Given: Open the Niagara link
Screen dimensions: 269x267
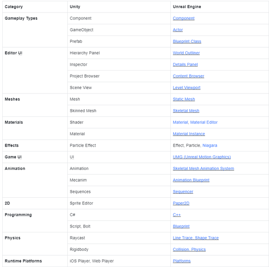Looking at the screenshot, I should [x=210, y=146].
